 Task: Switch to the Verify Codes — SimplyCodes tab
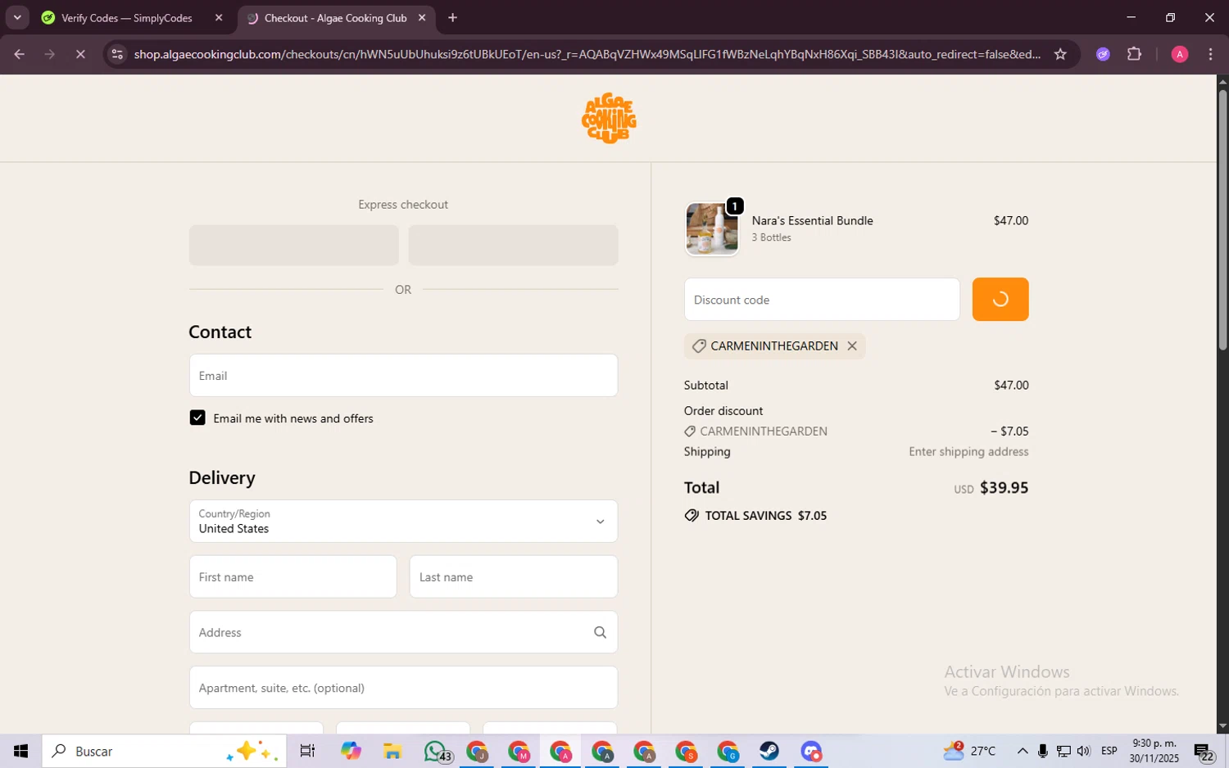(x=127, y=17)
